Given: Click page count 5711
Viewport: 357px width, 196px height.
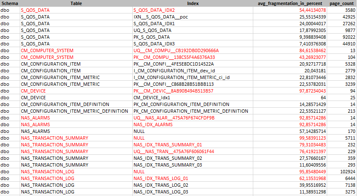Looking at the screenshot, I should [342, 138].
